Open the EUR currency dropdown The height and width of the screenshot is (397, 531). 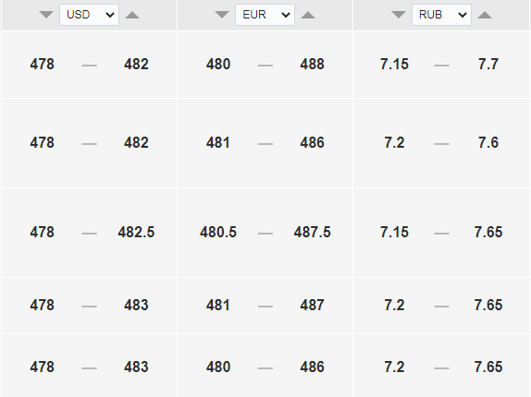265,15
